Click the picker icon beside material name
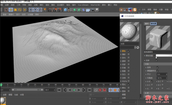This screenshot has width=172, height=105. coord(138,47)
